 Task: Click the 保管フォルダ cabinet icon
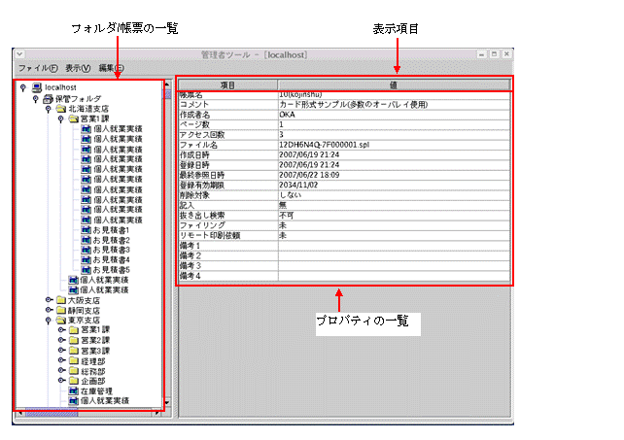pyautogui.click(x=49, y=98)
